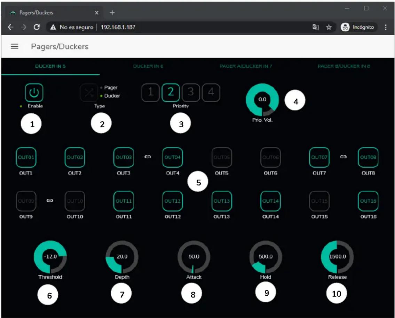The image size is (395, 318).
Task: Toggle the link between OUT3 and OUT4
Action: tap(148, 157)
